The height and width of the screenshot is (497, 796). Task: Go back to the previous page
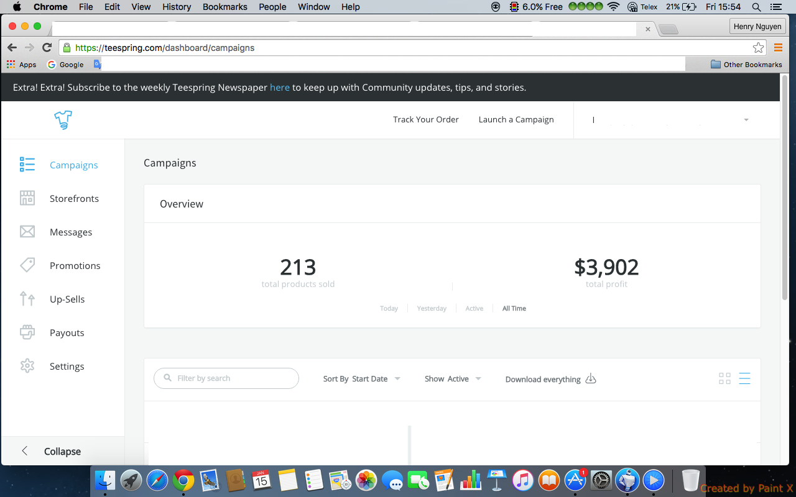12,48
